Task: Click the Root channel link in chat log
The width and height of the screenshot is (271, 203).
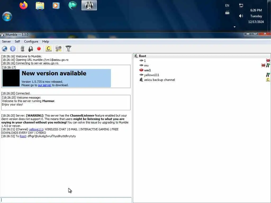Action: pyautogui.click(x=23, y=136)
